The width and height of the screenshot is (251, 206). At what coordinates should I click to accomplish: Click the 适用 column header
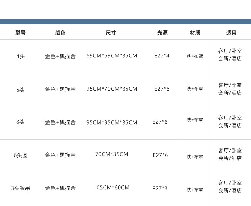point(231,33)
